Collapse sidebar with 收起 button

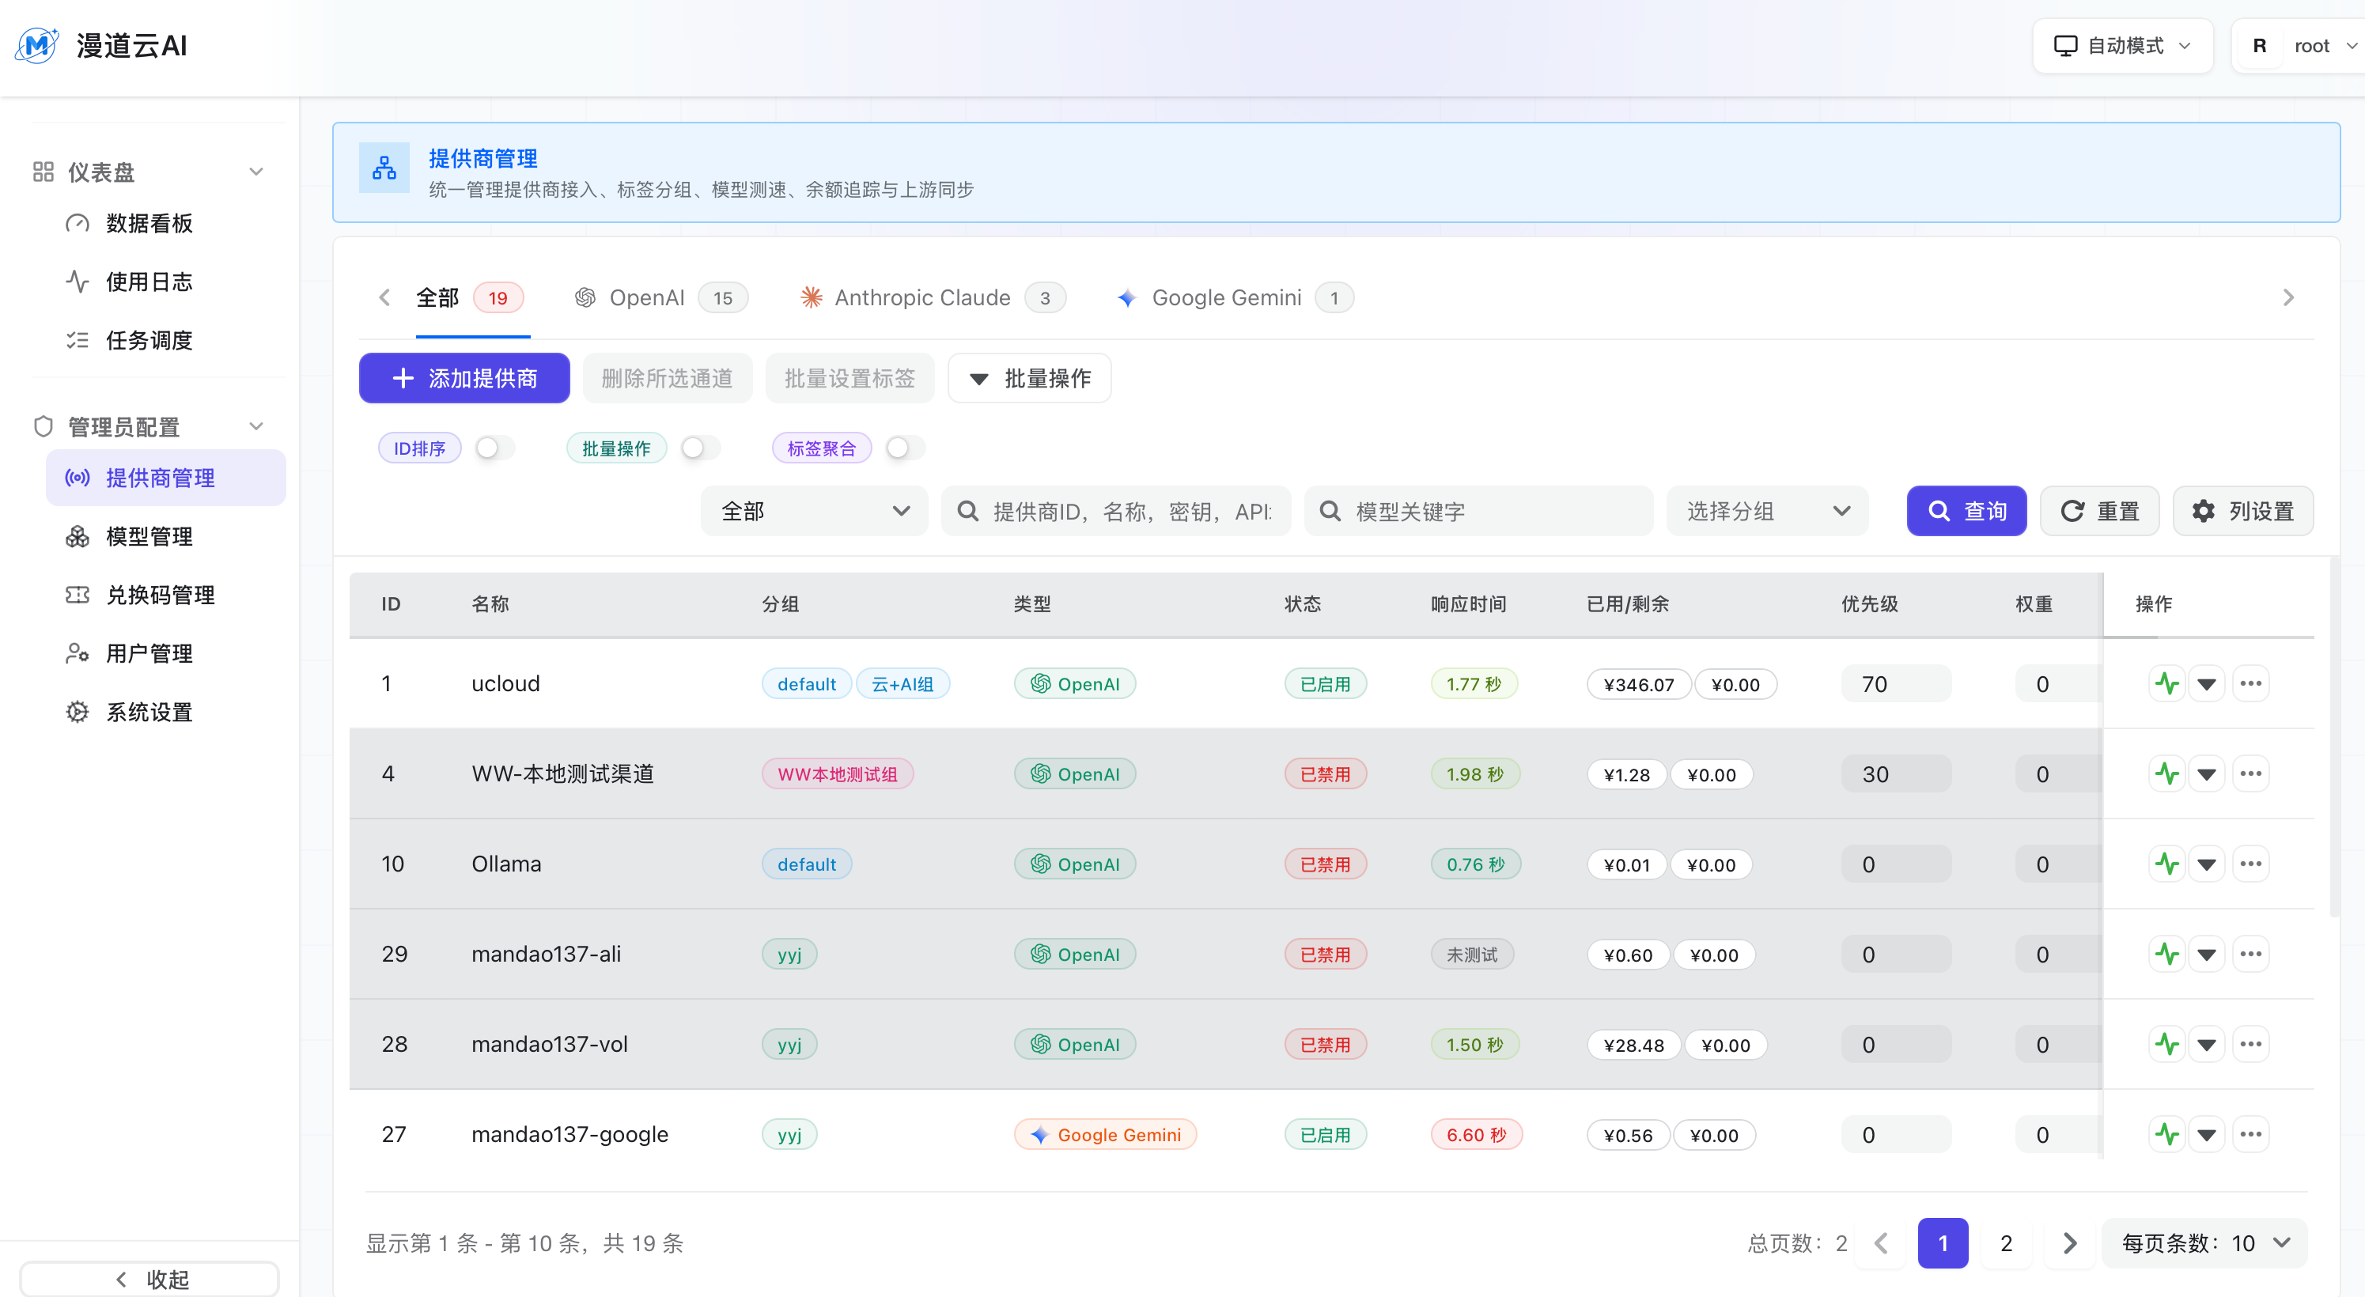click(149, 1280)
